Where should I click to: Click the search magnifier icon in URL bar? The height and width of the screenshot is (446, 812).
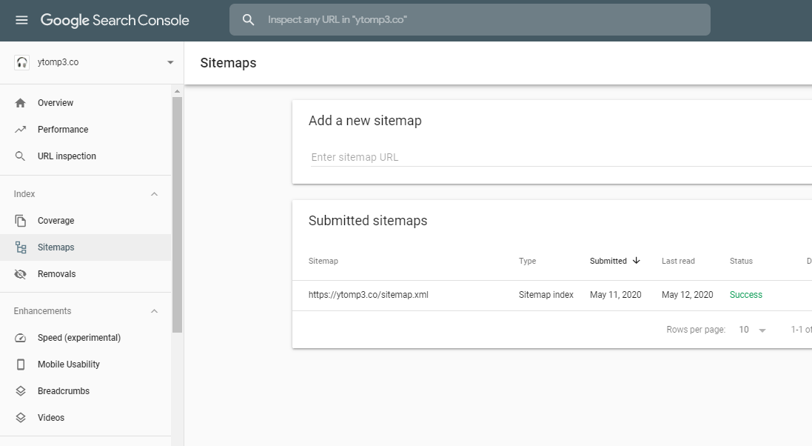249,20
